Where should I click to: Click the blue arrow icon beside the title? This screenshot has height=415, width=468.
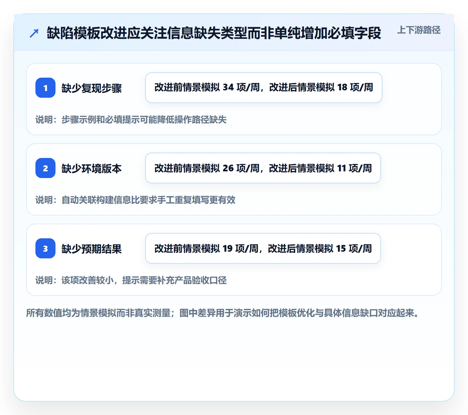pyautogui.click(x=34, y=33)
